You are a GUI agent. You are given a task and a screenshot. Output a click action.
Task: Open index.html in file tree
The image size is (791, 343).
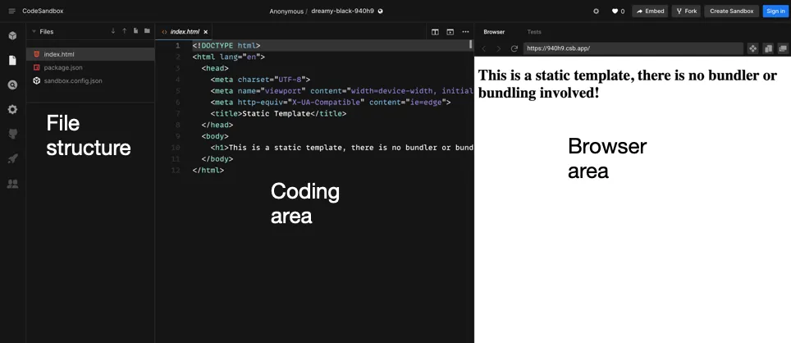[x=90, y=54]
